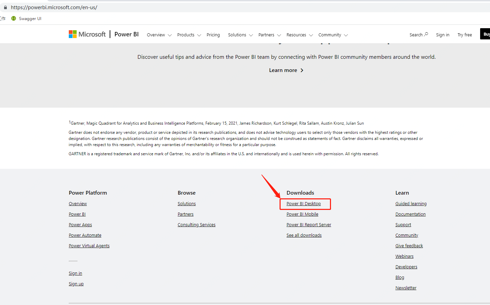Open the Guided learning link
The image size is (490, 305).
click(411, 204)
